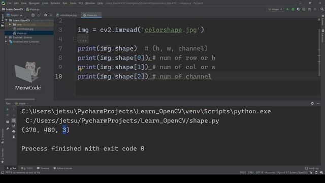The width and height of the screenshot is (325, 183).
Task: Select shape tab in Run panel
Action: click(x=21, y=103)
